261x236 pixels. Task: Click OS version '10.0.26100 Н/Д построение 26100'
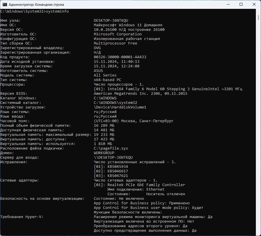click(x=129, y=30)
